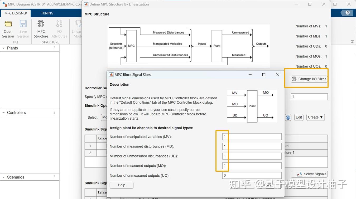Open the Scenarios panel options menu
The width and height of the screenshot is (356, 199).
[x=54, y=177]
